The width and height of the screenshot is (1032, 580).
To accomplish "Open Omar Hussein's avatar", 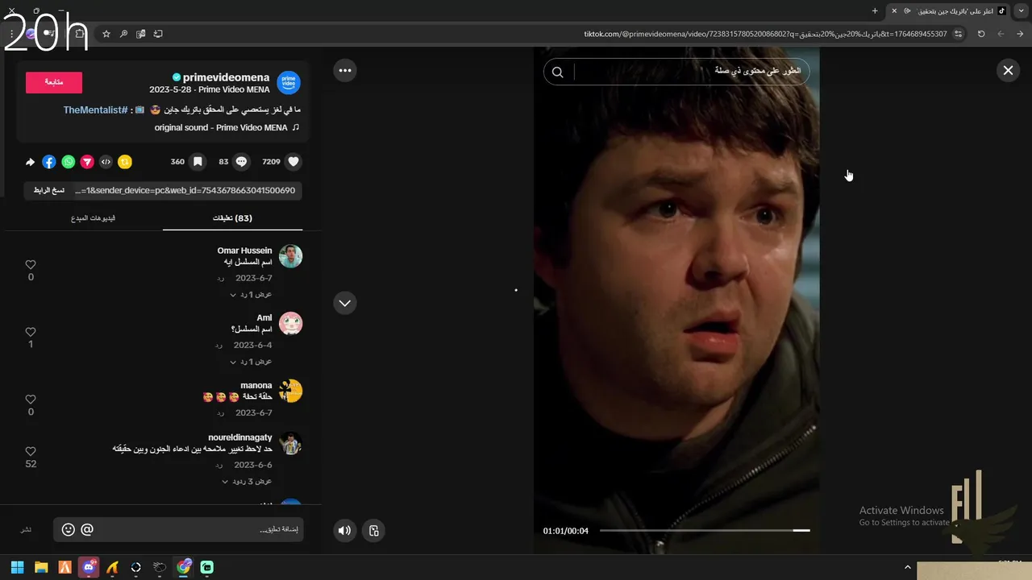I will tap(290, 257).
